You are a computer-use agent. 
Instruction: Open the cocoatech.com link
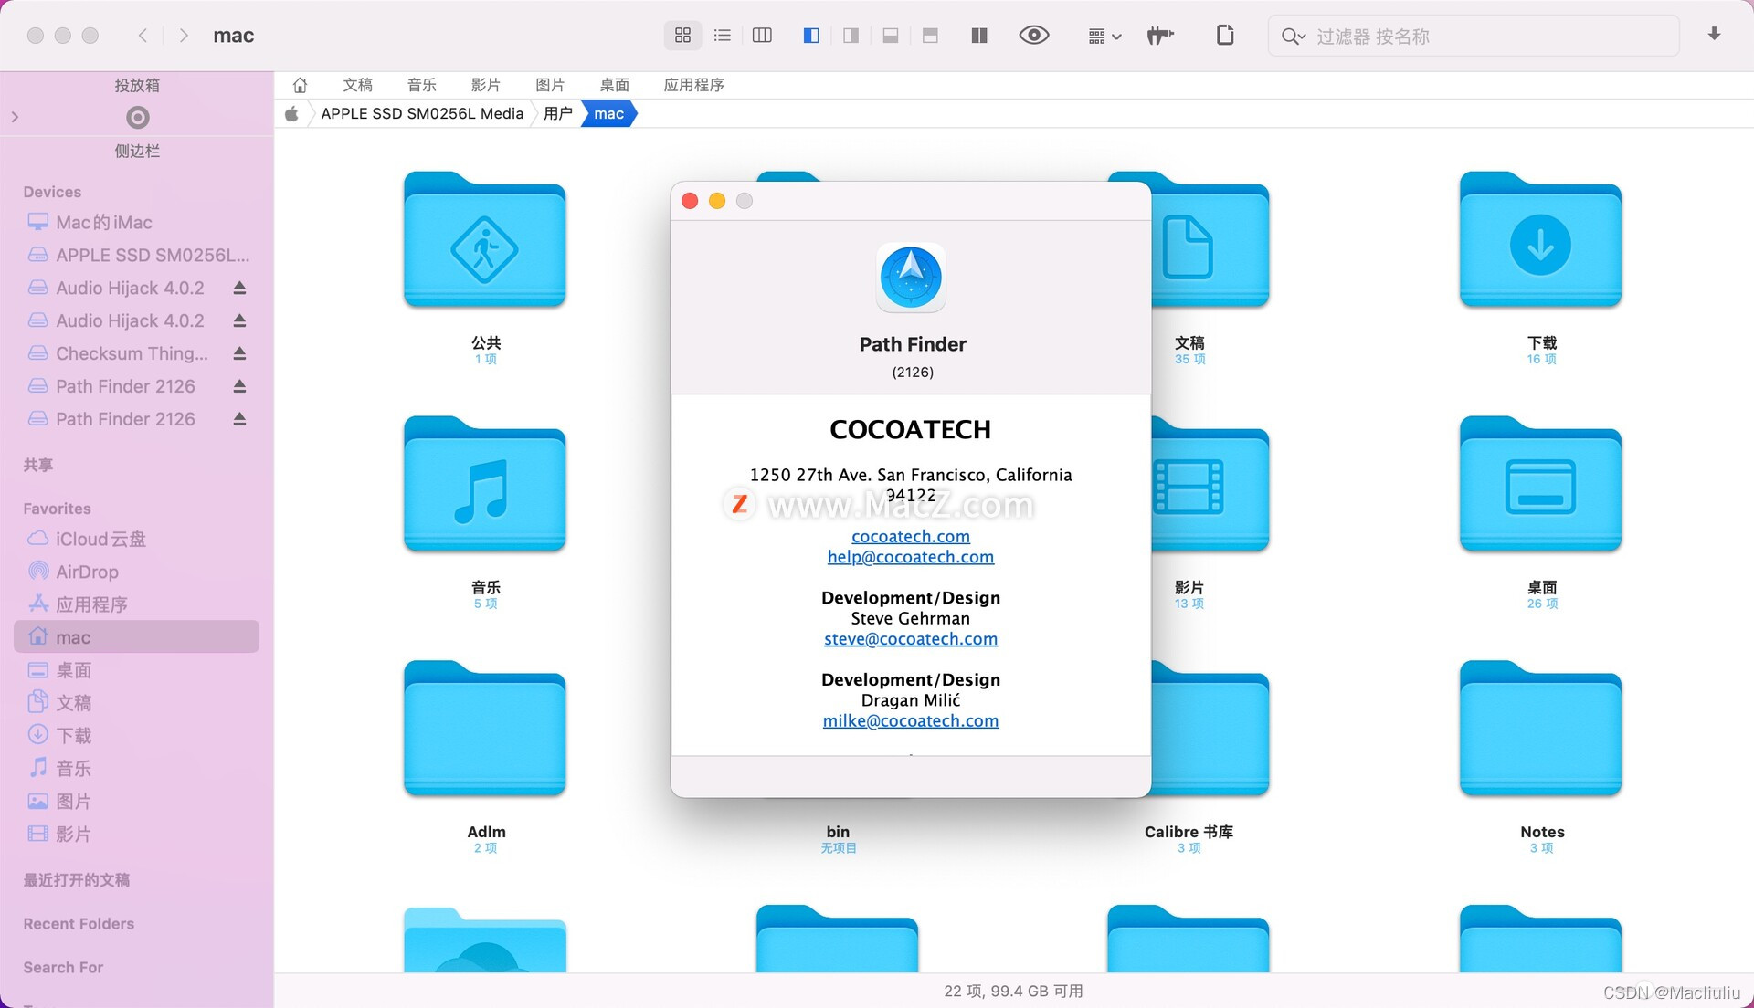point(910,537)
